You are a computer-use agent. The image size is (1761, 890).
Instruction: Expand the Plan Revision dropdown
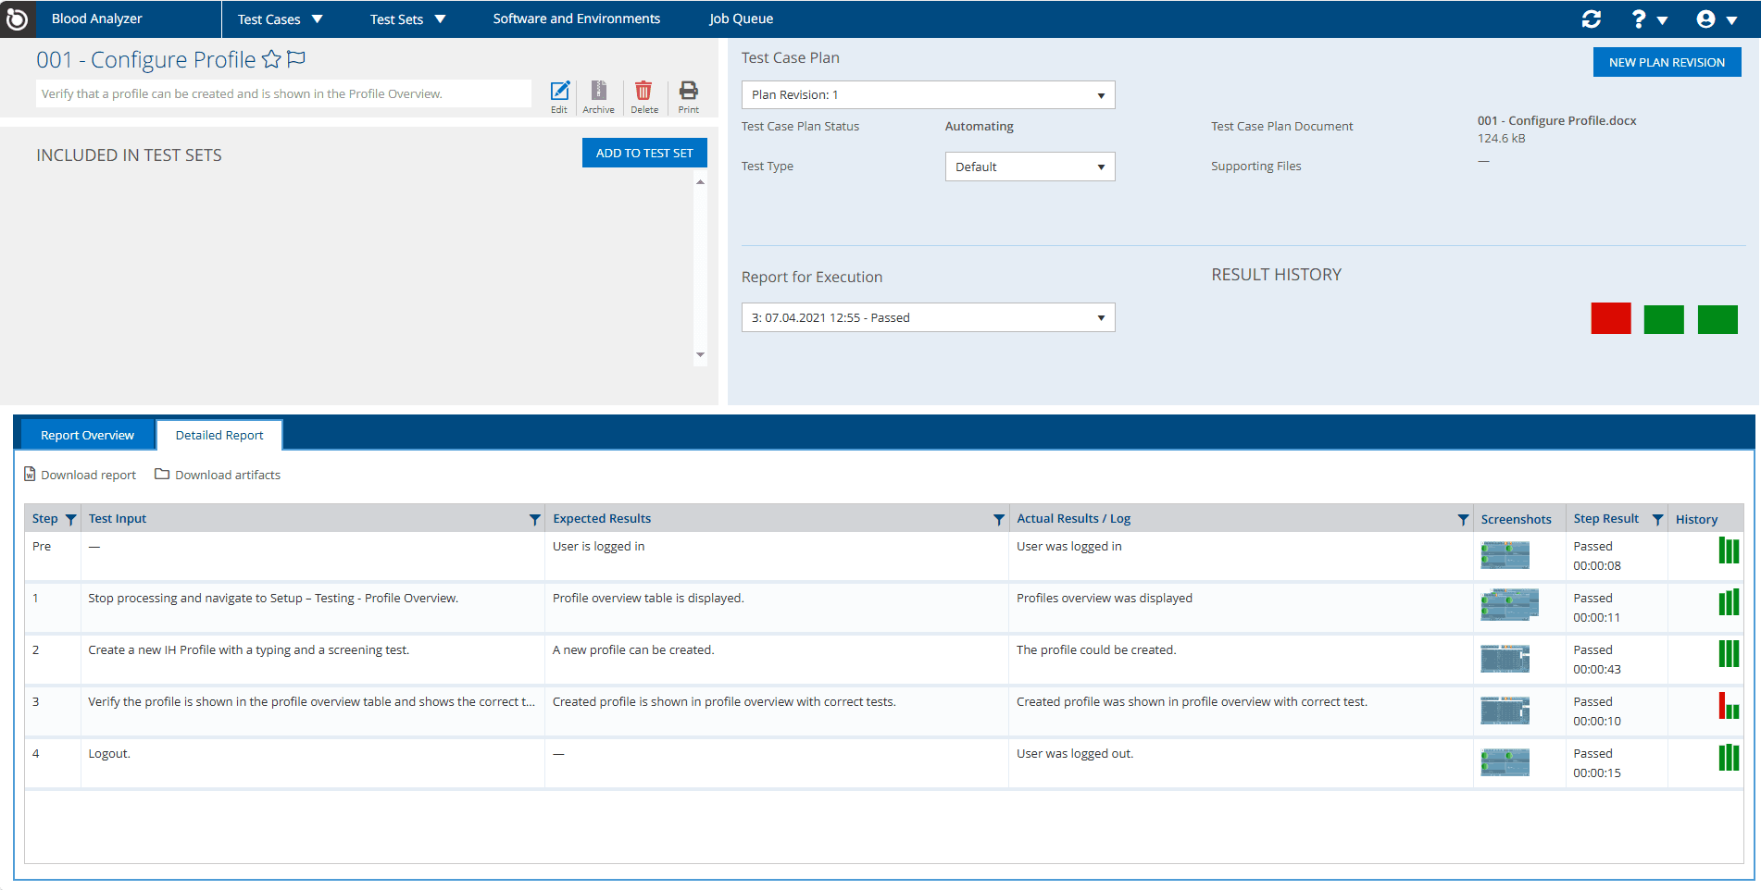(928, 95)
